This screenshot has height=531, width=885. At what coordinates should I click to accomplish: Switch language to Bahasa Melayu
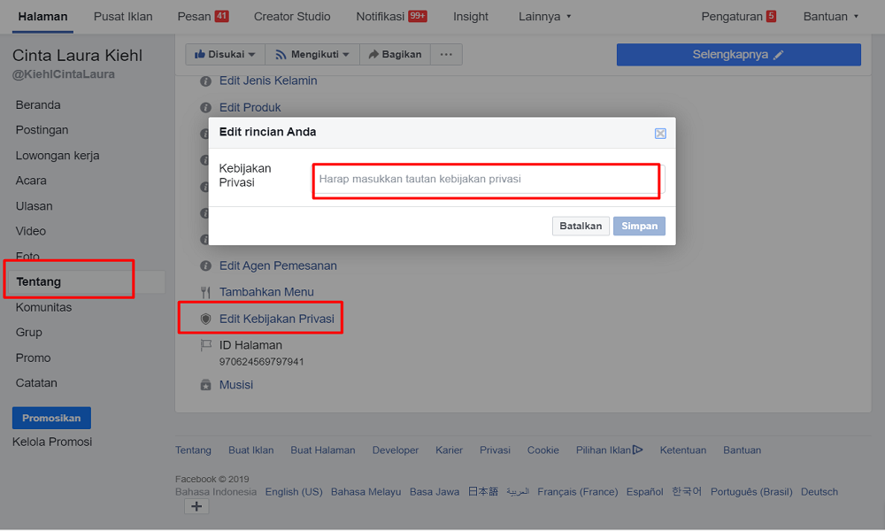tap(366, 492)
